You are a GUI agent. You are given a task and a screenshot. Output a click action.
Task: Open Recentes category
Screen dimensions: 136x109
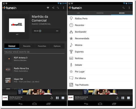tap(100, 25)
